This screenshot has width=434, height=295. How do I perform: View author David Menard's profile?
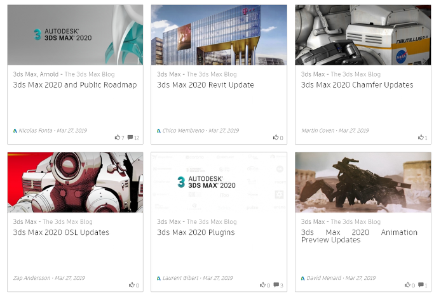tap(324, 278)
